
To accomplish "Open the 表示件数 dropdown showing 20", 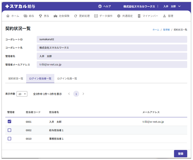I will 22,94.
